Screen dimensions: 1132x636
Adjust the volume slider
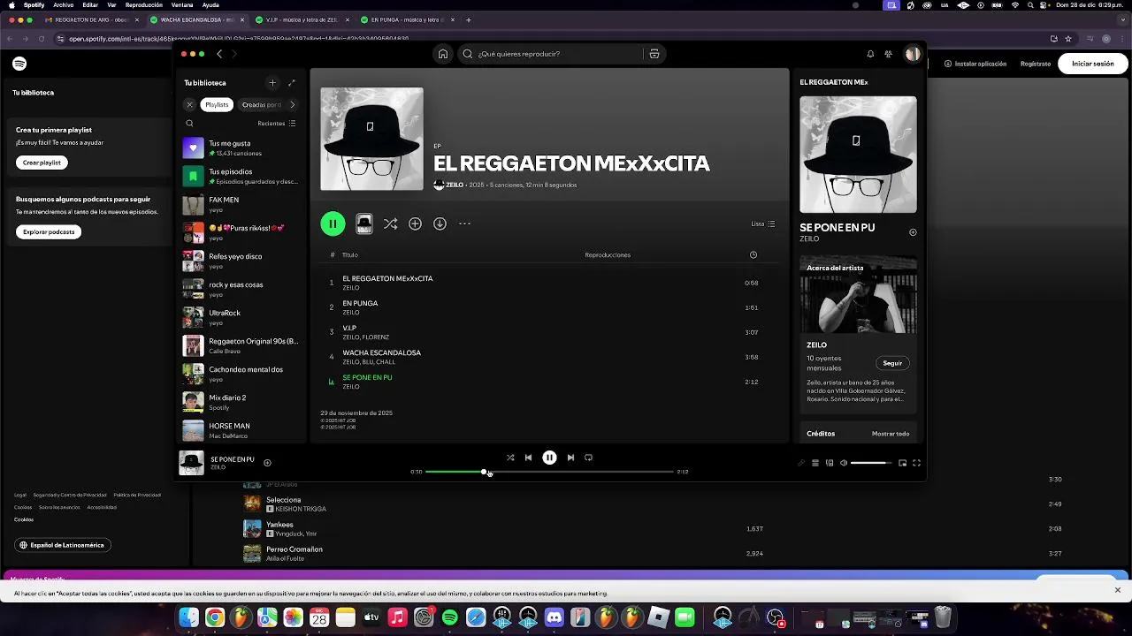click(872, 463)
